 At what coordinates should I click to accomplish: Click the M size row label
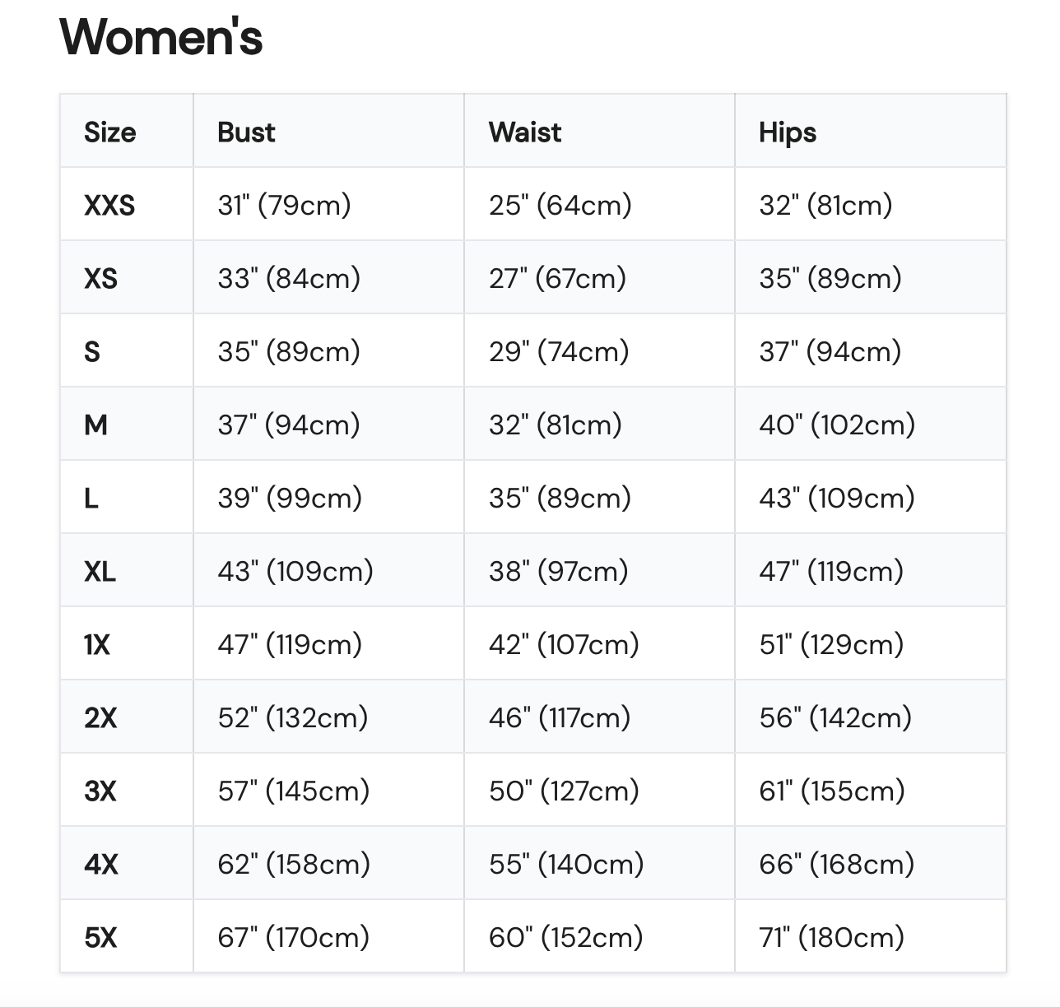(96, 425)
